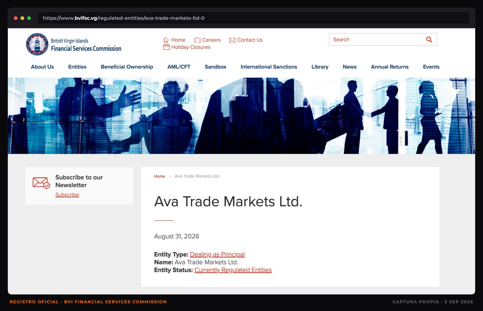Click the red window close dot
The width and height of the screenshot is (483, 311).
[x=16, y=18]
